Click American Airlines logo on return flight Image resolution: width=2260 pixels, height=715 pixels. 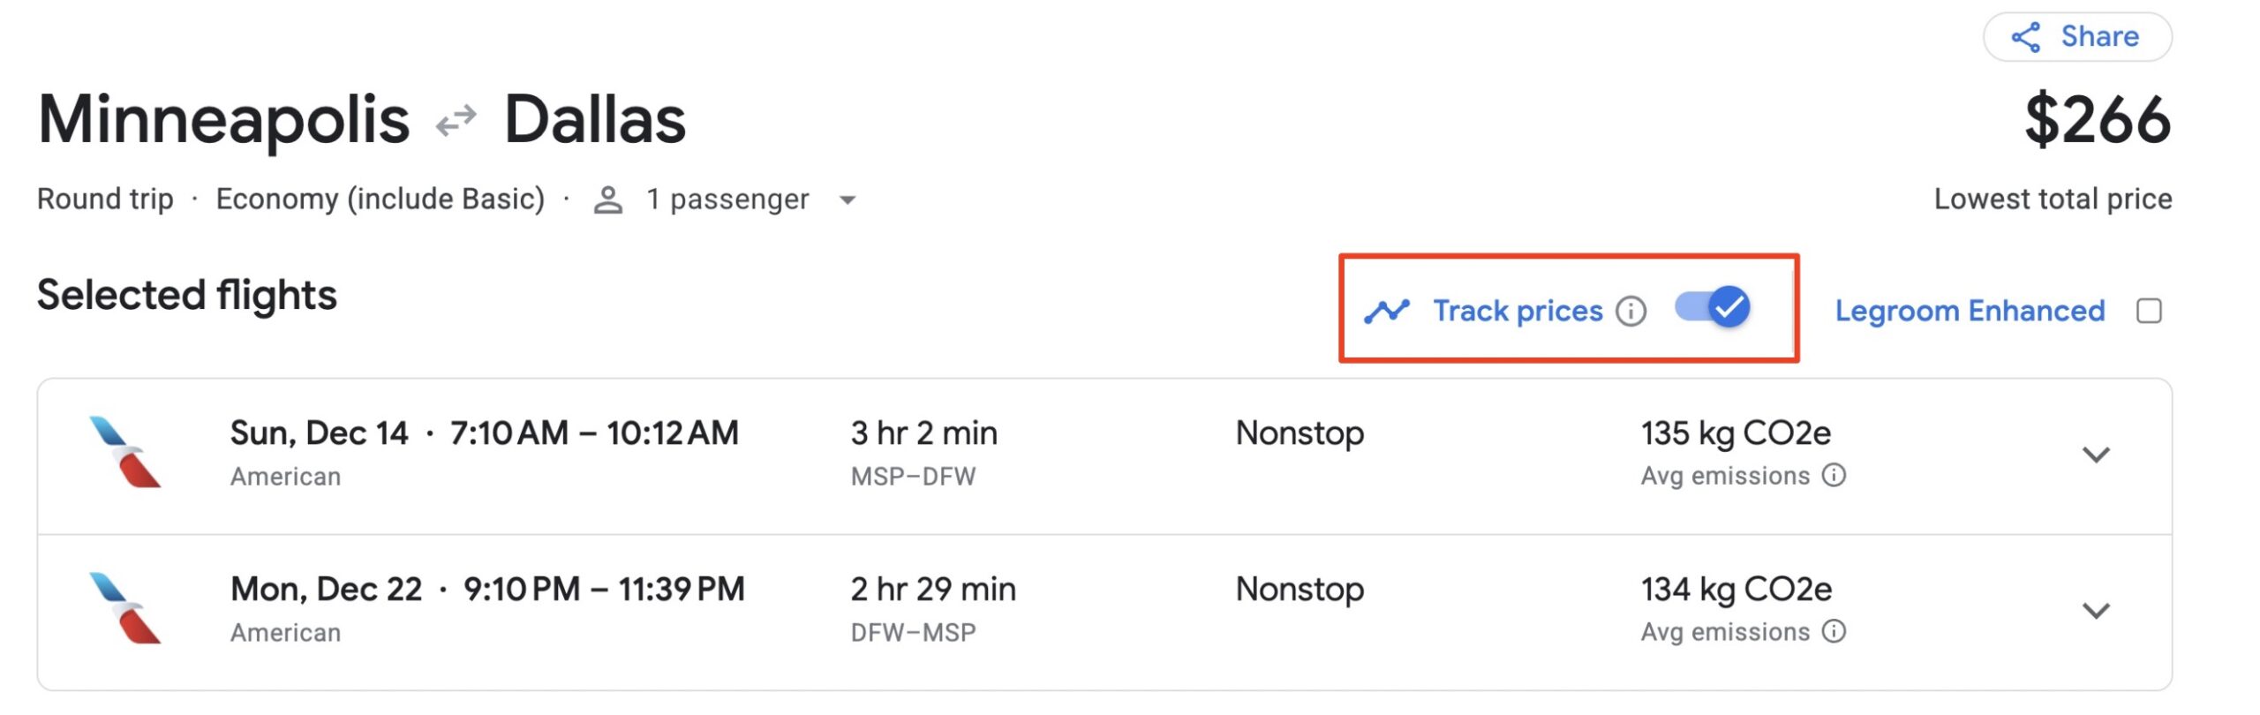[125, 609]
